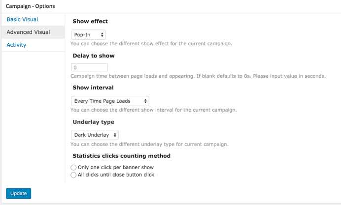
Task: Focus the Delay to show input field
Action: coord(89,67)
